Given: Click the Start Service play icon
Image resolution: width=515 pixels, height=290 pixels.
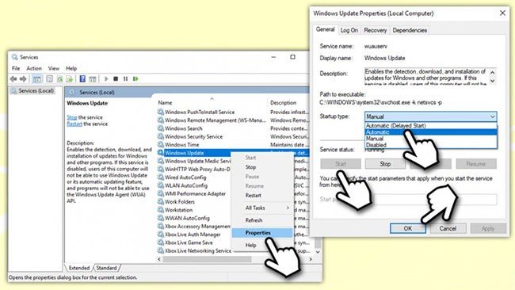Looking at the screenshot, I should 106,78.
